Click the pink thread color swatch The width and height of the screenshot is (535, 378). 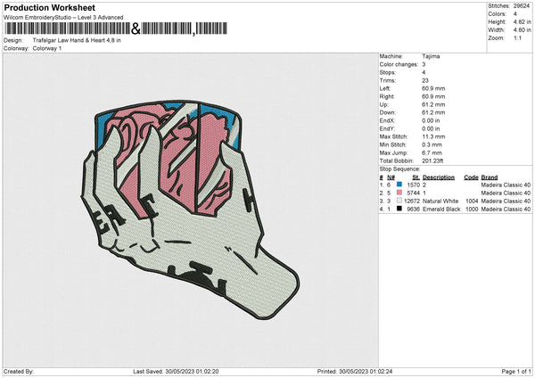pos(399,193)
